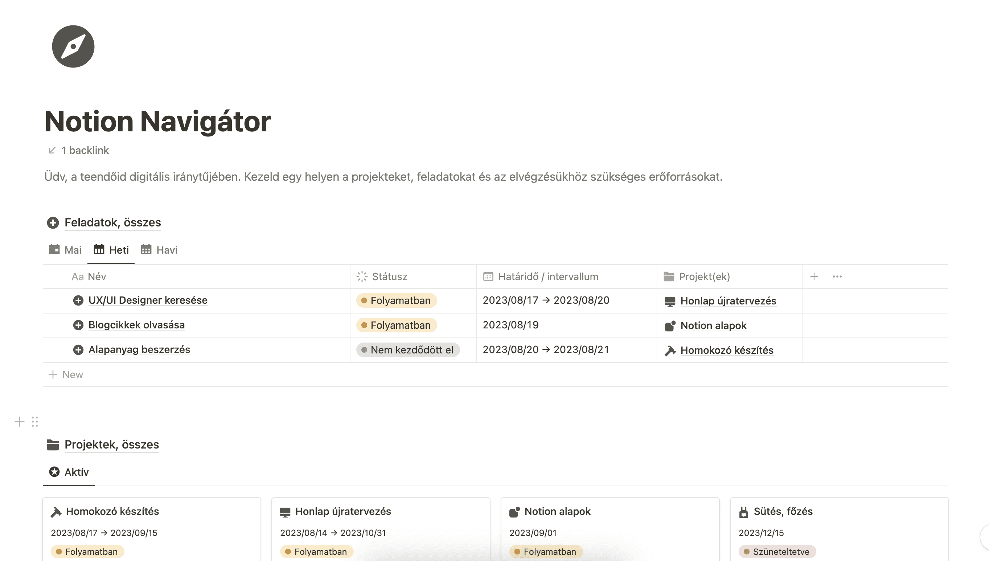
Task: Add a new property column with plus
Action: (814, 277)
